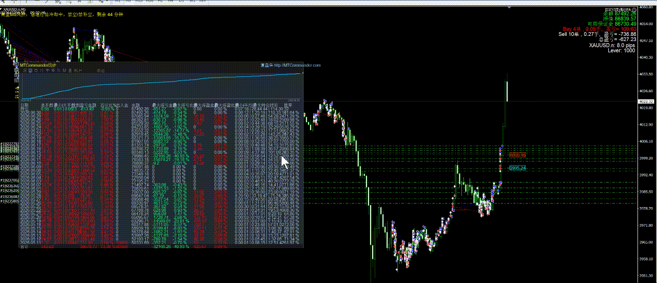Click the red Buy 4单 summary line

pos(600,29)
